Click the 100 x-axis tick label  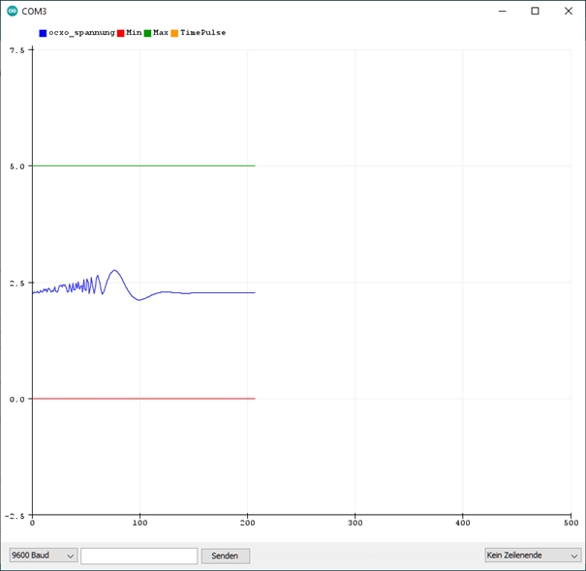[139, 523]
